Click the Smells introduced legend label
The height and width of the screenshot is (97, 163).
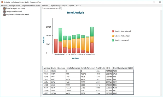pos(123,31)
